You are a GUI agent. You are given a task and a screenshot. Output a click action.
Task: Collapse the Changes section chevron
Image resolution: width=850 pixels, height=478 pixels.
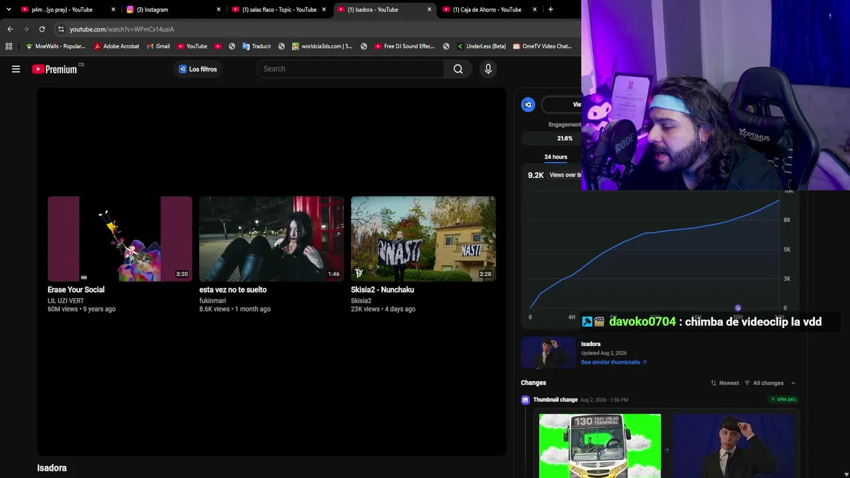pyautogui.click(x=793, y=383)
